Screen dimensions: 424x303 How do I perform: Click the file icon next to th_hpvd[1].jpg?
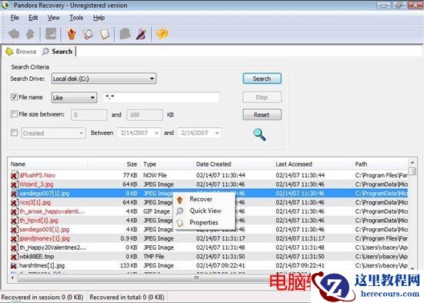point(14,221)
